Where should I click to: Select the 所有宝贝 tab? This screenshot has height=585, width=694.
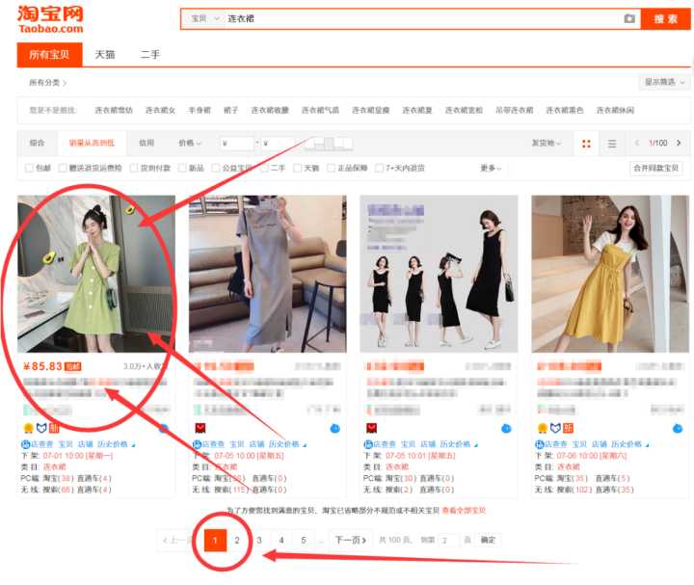(49, 55)
